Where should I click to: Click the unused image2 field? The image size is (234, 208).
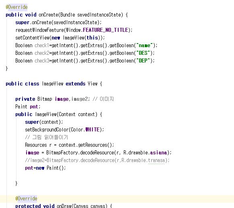click(x=80, y=99)
